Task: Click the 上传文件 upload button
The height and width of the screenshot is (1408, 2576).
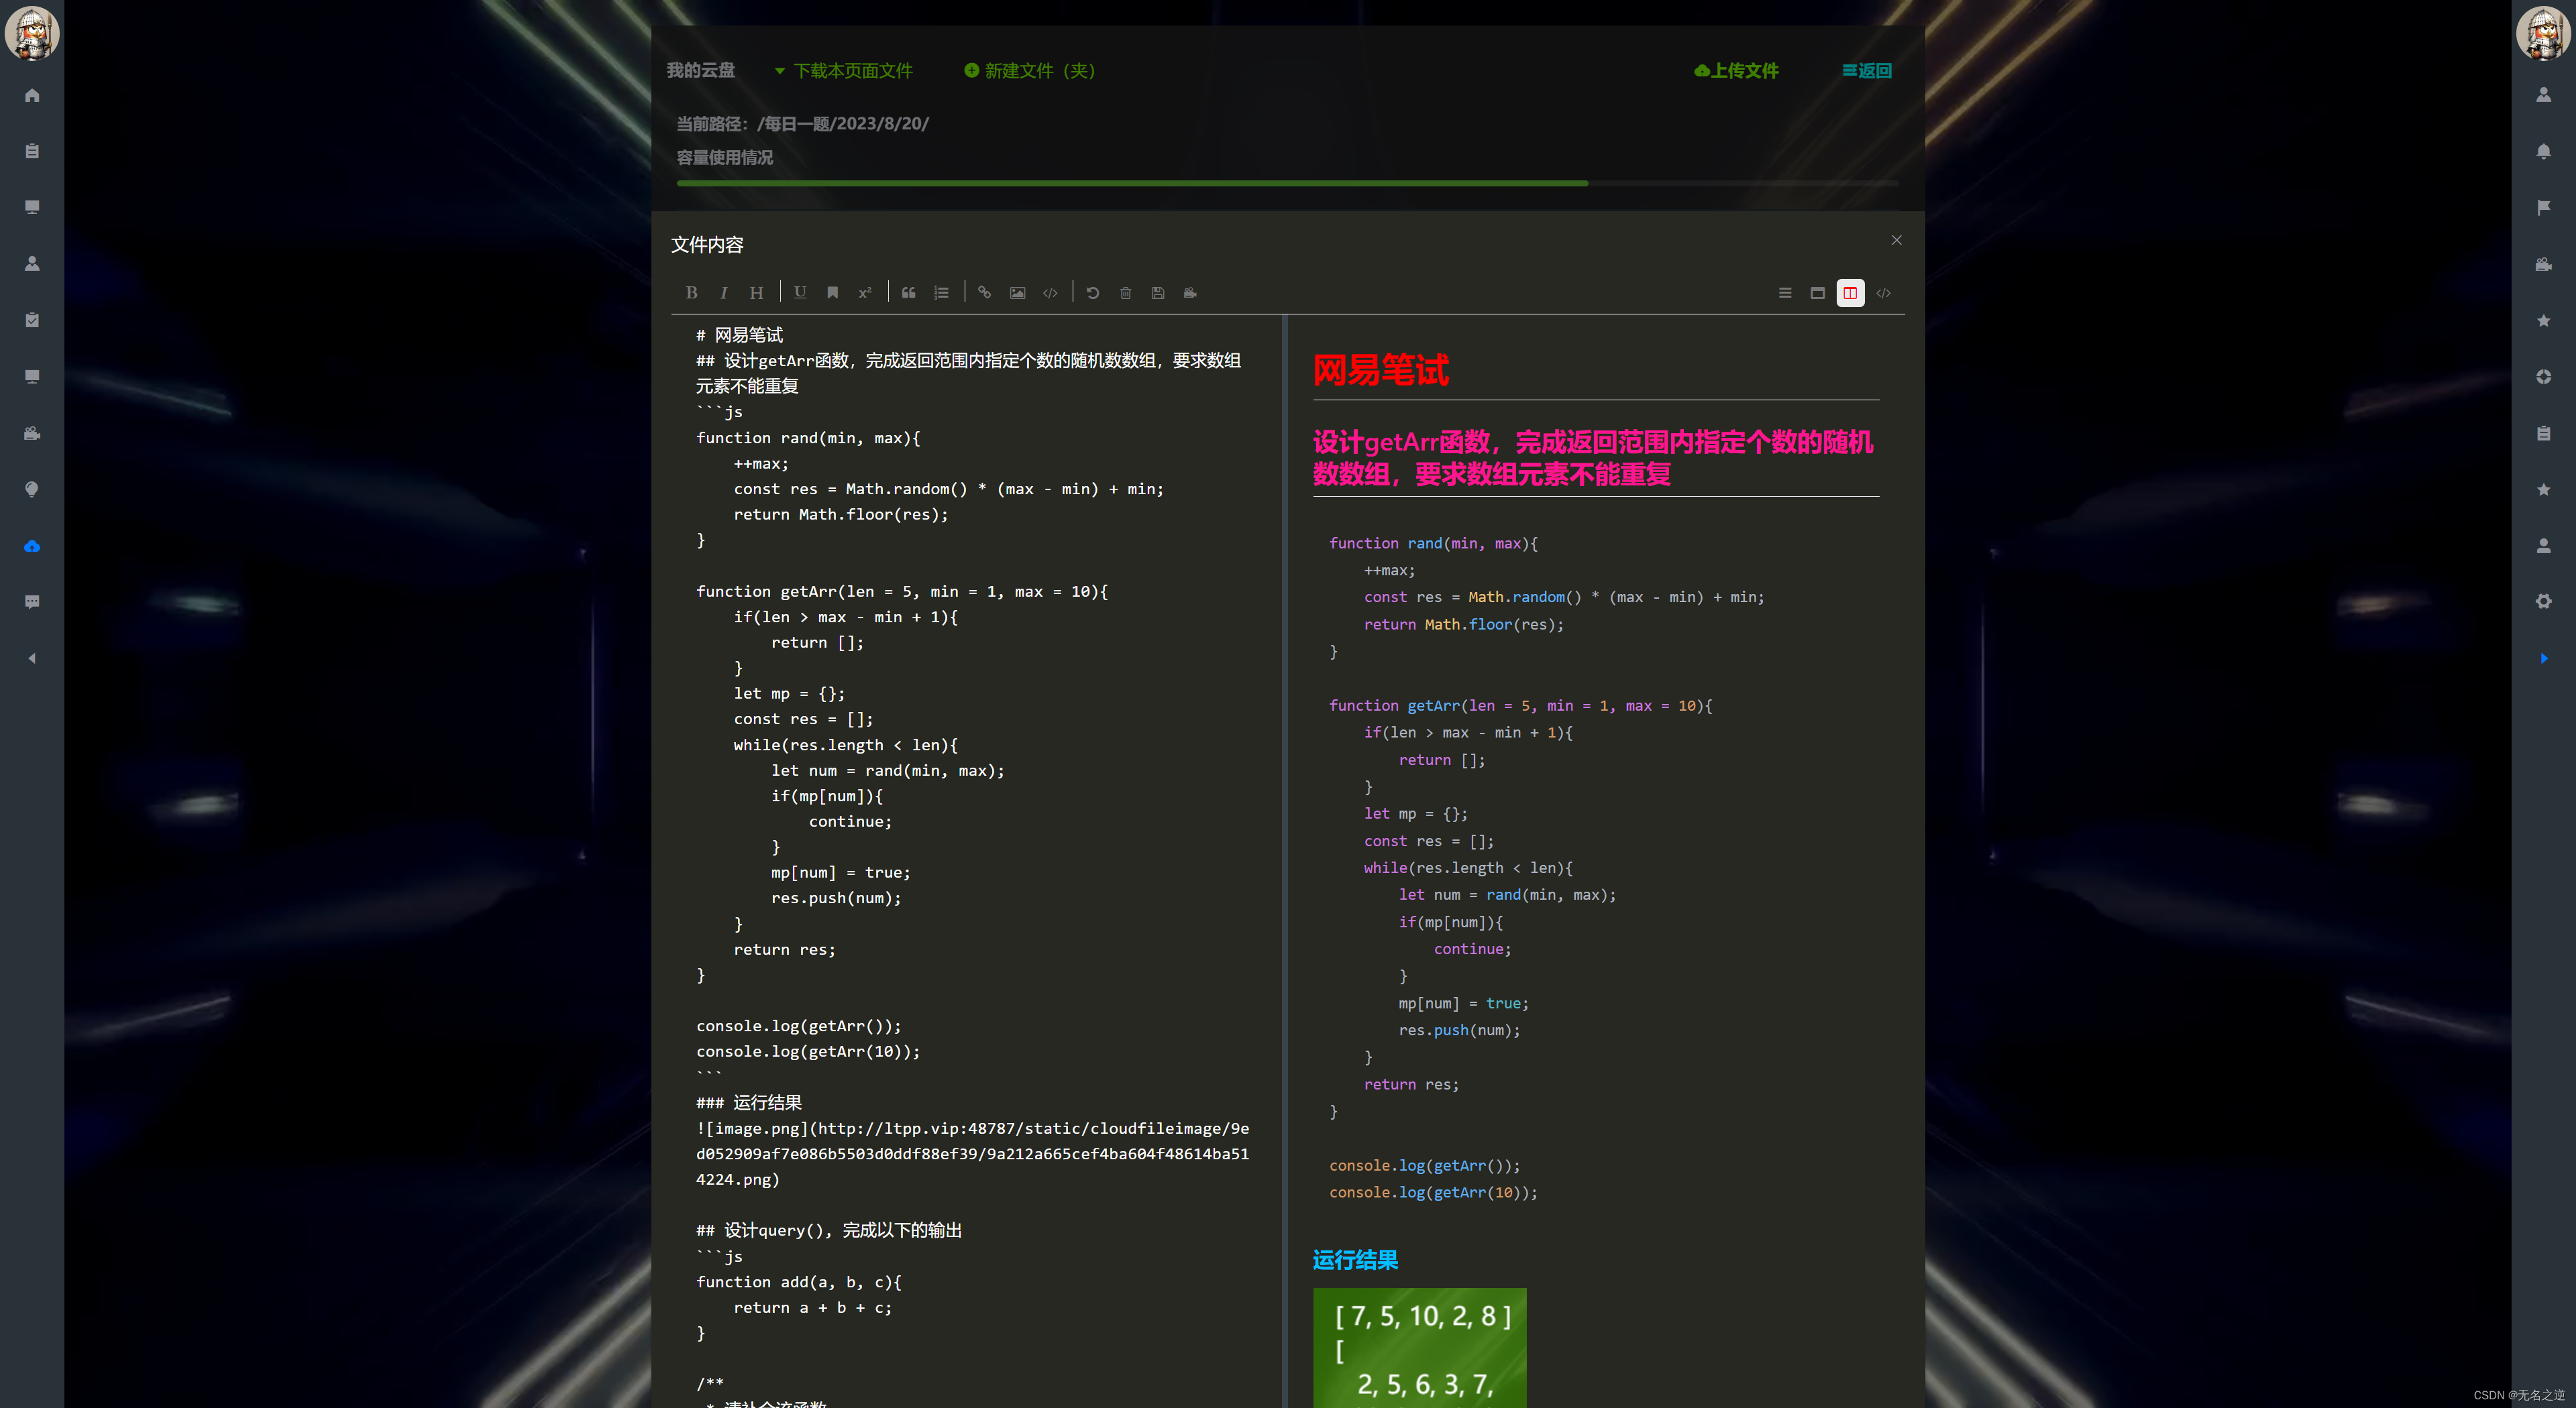Action: pyautogui.click(x=1736, y=71)
